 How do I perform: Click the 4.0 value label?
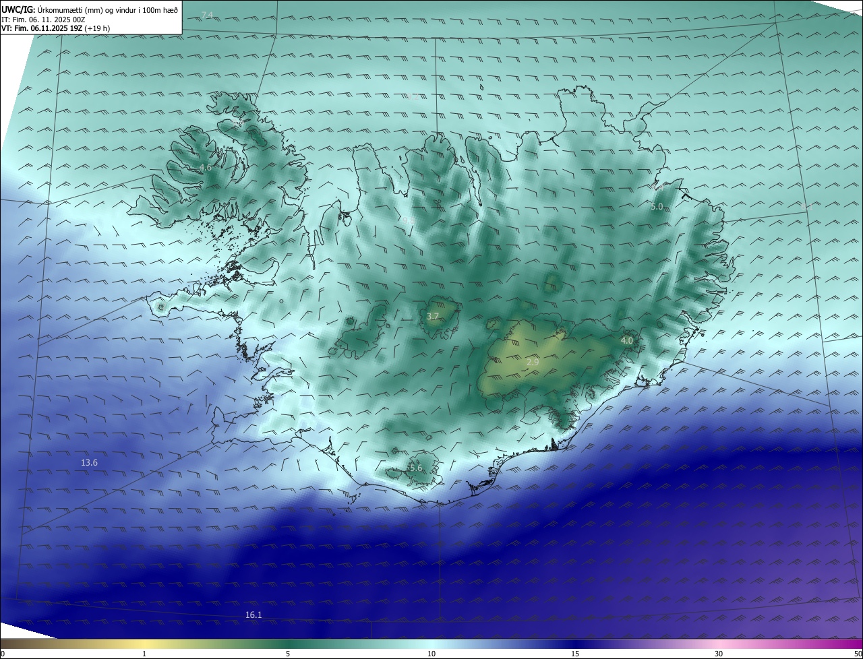(627, 340)
